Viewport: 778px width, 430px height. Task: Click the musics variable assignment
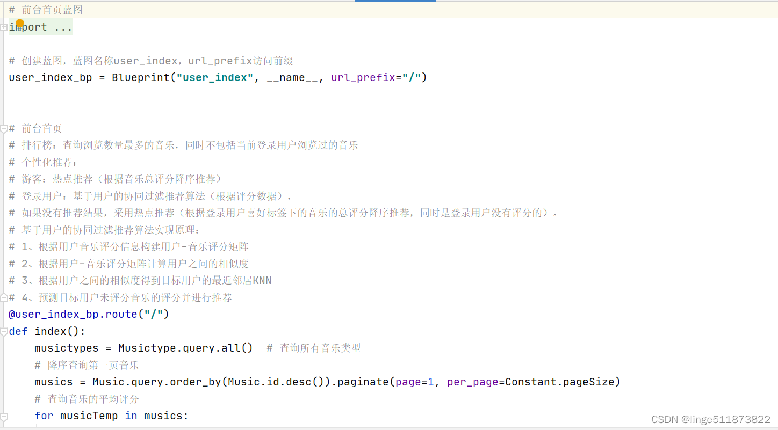[54, 382]
